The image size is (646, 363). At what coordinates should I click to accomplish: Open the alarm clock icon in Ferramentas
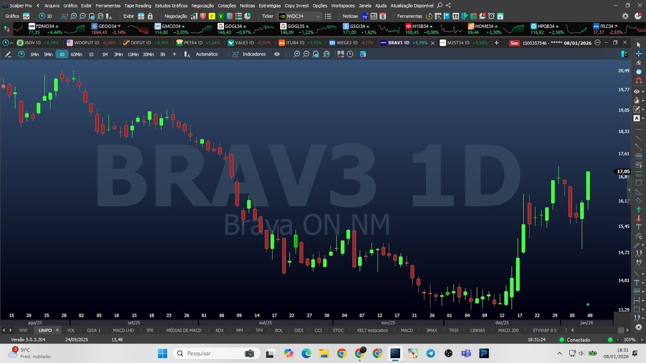tap(491, 16)
